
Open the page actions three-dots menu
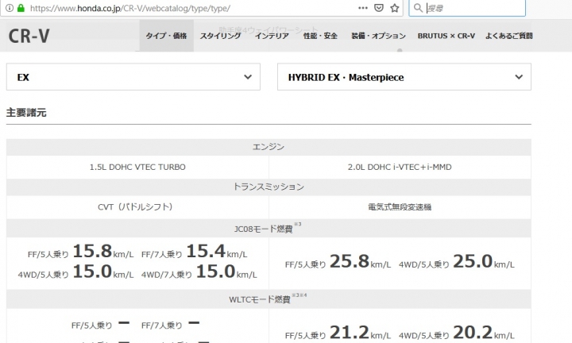362,8
